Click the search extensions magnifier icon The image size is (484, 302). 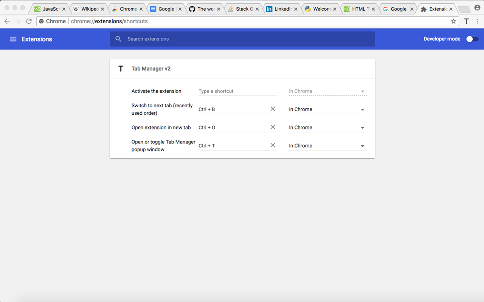118,39
